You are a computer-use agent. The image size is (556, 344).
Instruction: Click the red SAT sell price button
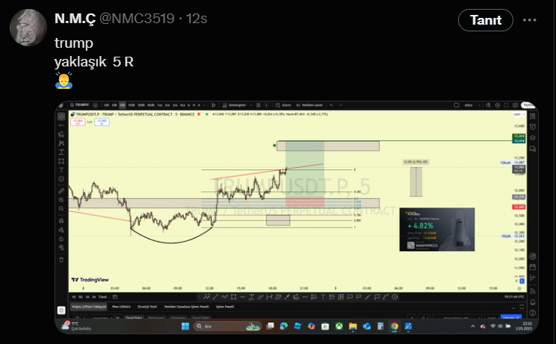(78, 122)
